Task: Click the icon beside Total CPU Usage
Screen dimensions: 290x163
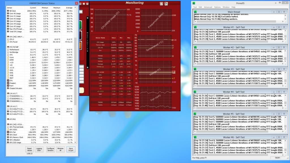Action: [8, 32]
